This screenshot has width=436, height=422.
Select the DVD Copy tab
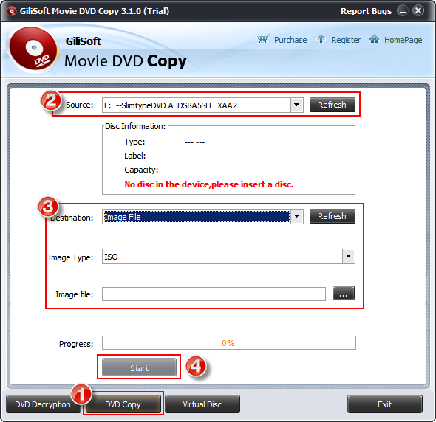(123, 404)
